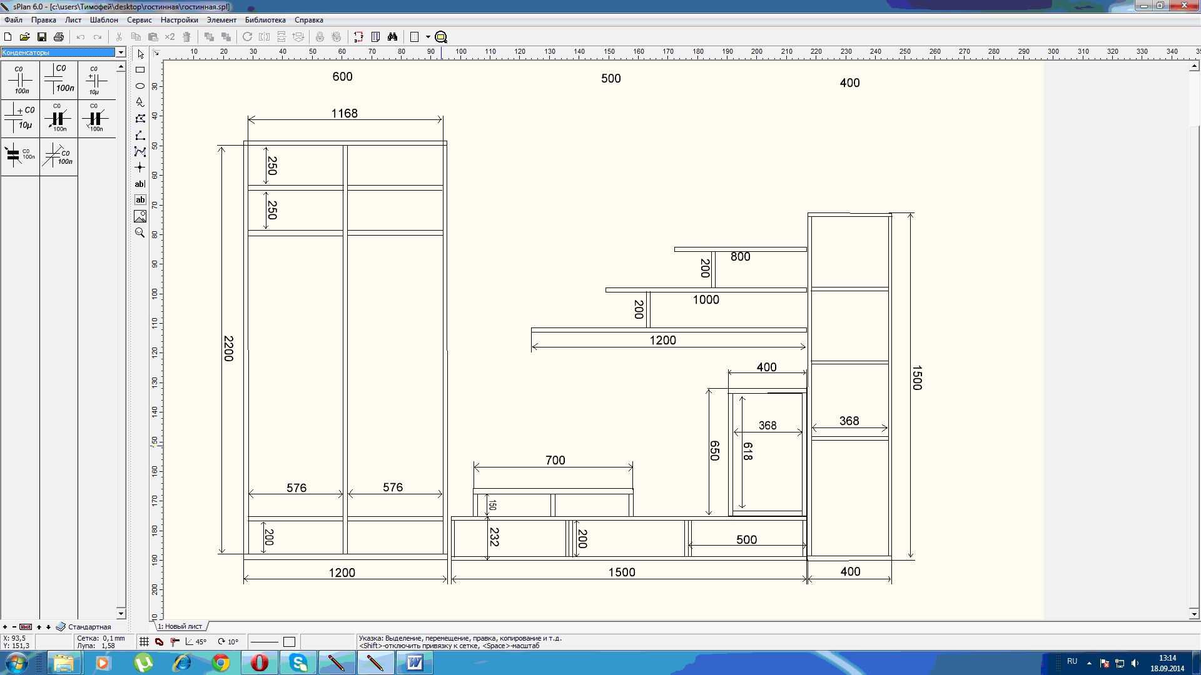
Task: Save the file with floppy icon
Action: tap(42, 37)
